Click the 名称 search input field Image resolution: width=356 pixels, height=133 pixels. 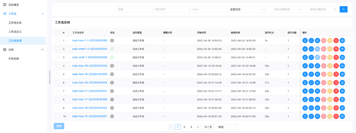(133, 9)
